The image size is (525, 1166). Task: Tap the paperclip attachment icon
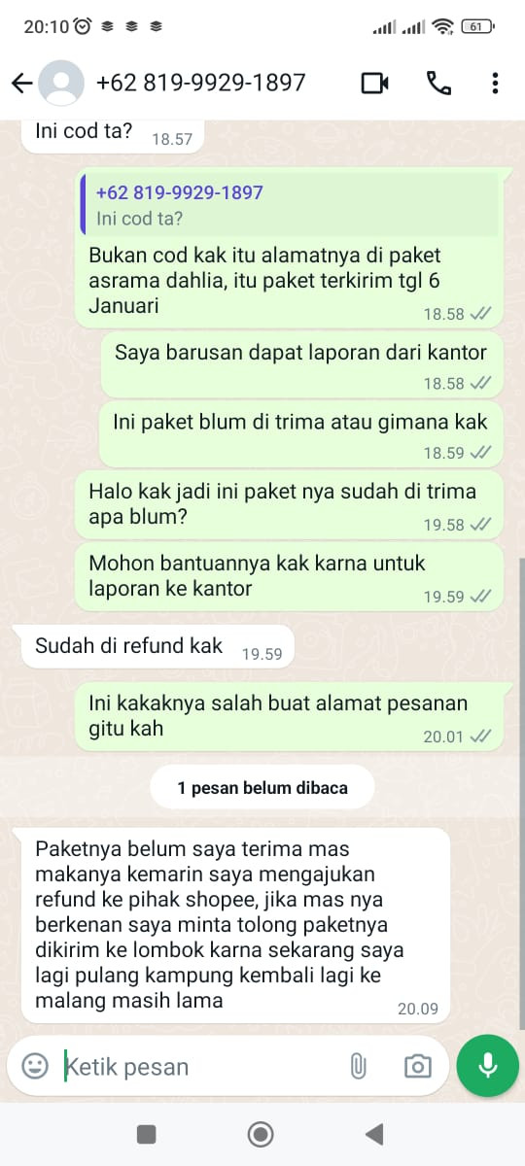358,1067
